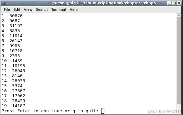
Task: Click output line 10 showing 1489
Action: point(12,61)
